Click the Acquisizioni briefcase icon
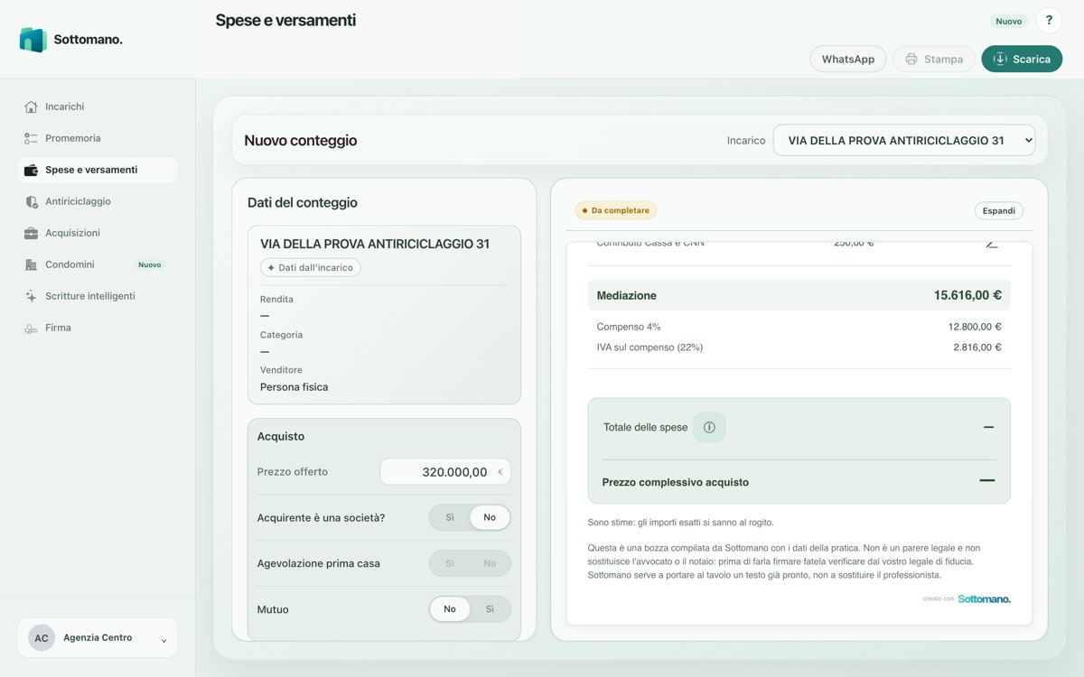The height and width of the screenshot is (677, 1084). (x=31, y=233)
